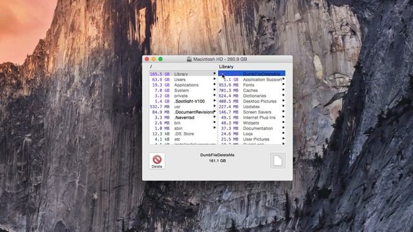This screenshot has height=232, width=413.
Task: Expand the Screen Savers folder arrow
Action: (283, 111)
